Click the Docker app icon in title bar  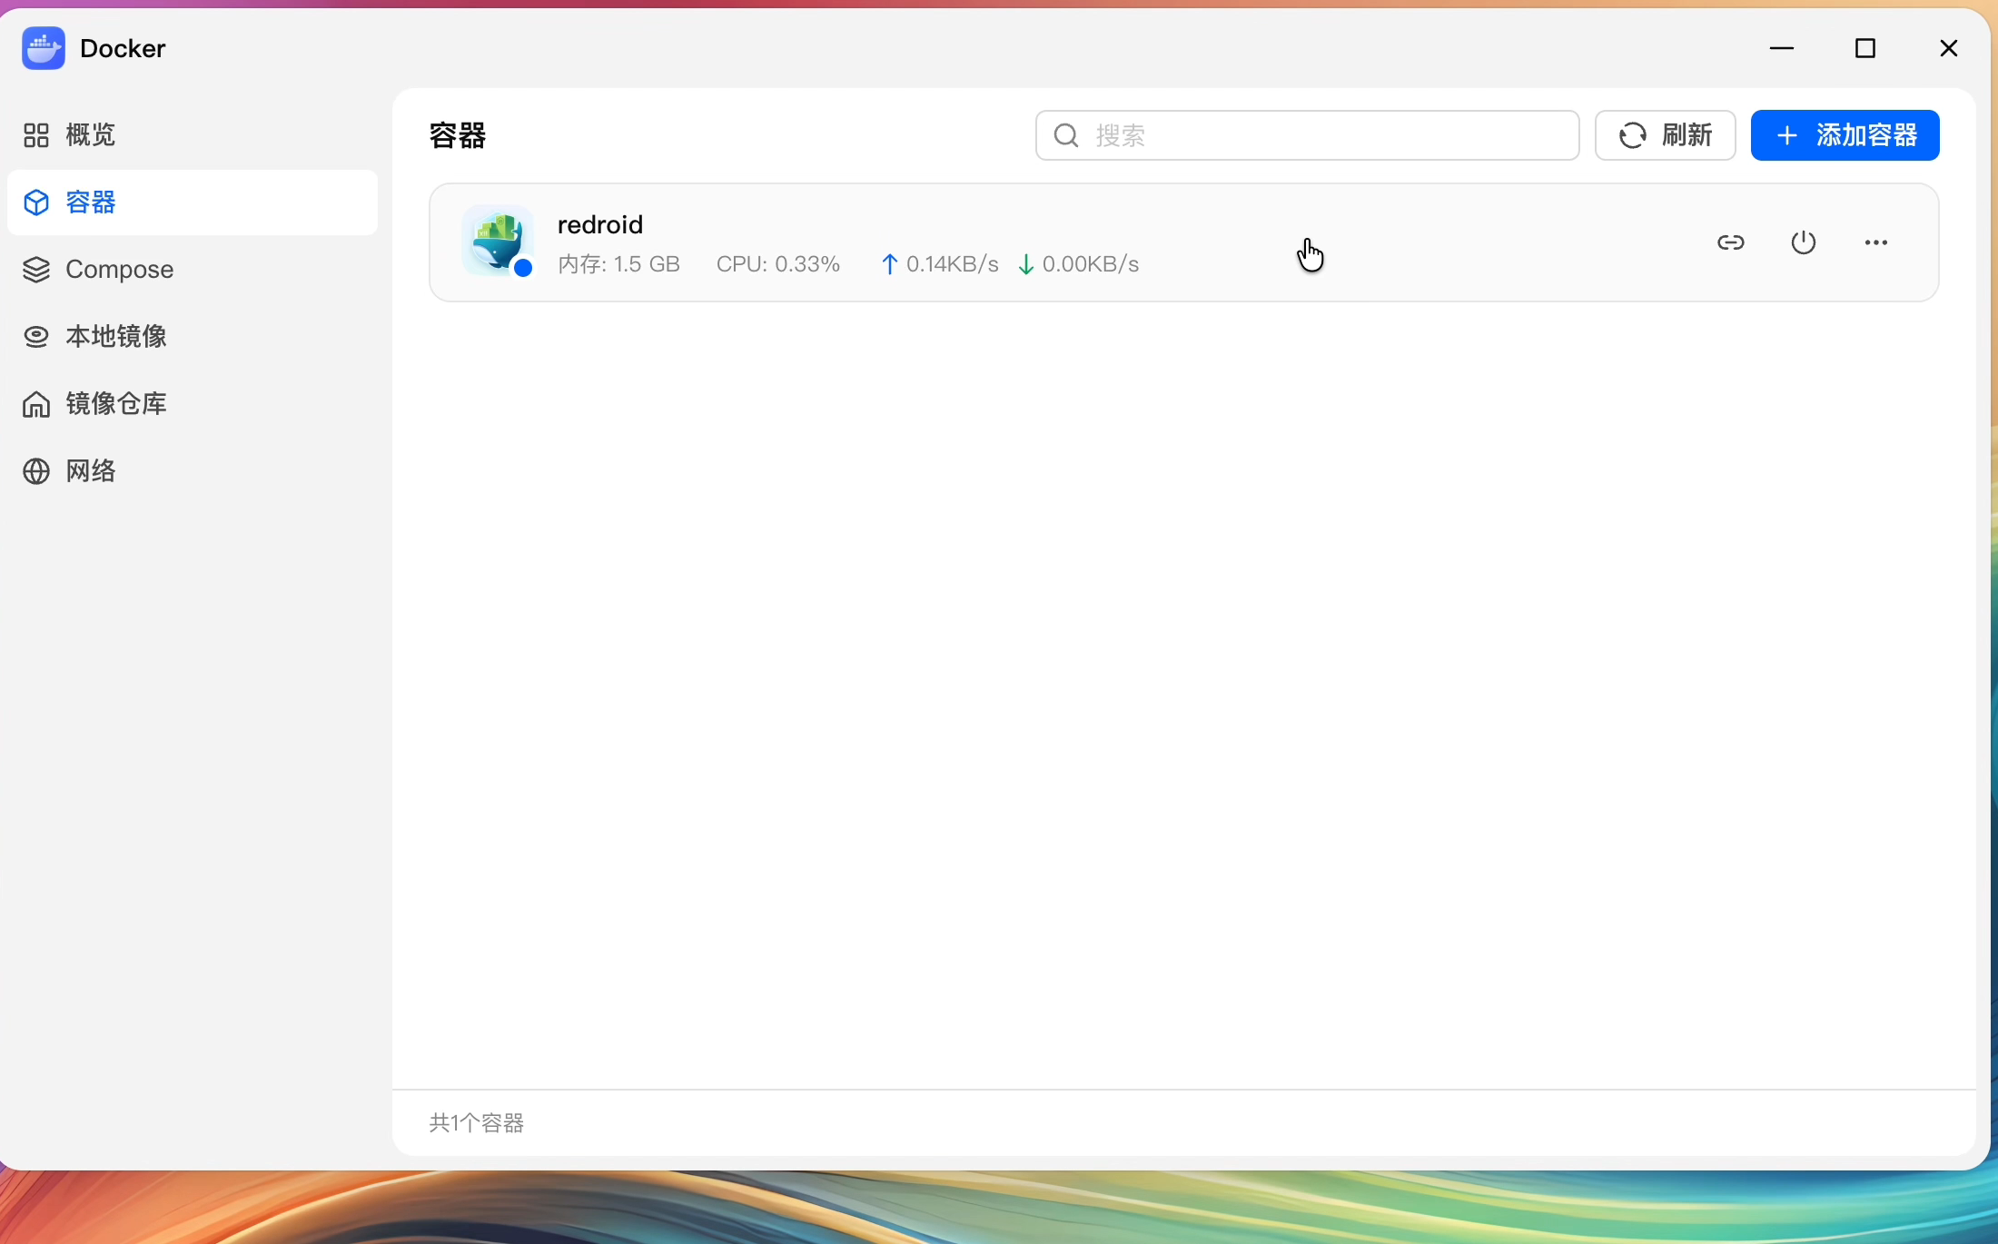click(44, 48)
